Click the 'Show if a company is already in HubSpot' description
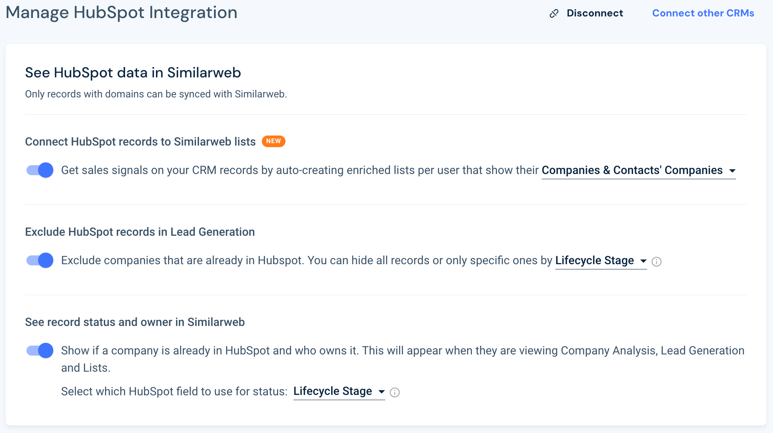 pyautogui.click(x=403, y=359)
